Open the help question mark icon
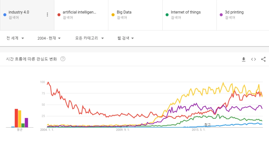Image resolution: width=269 pixels, height=147 pixels. tap(63, 59)
